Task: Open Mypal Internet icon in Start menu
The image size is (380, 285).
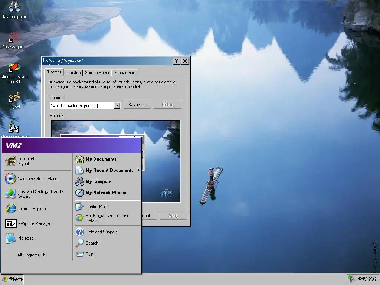Action: click(37, 161)
